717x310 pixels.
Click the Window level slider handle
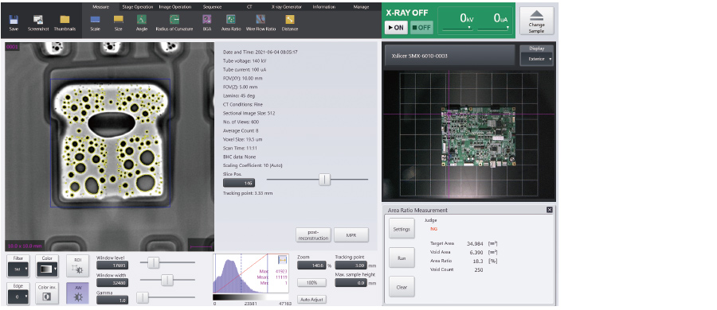point(154,262)
